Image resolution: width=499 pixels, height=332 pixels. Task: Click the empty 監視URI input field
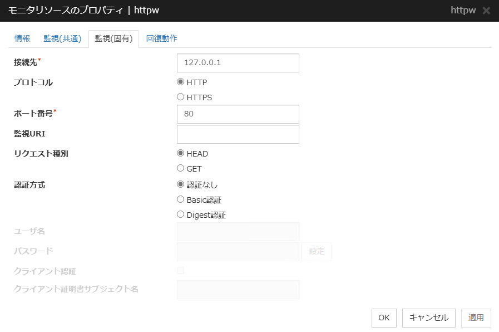[x=238, y=134]
